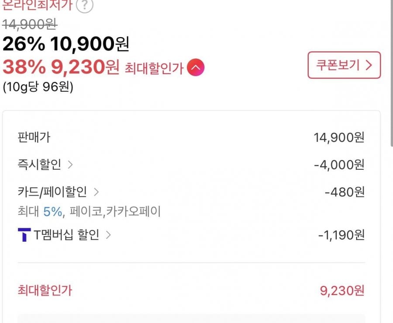Collapse 최대할인가 with the red chevron circle
Image resolution: width=393 pixels, height=323 pixels.
[196, 67]
